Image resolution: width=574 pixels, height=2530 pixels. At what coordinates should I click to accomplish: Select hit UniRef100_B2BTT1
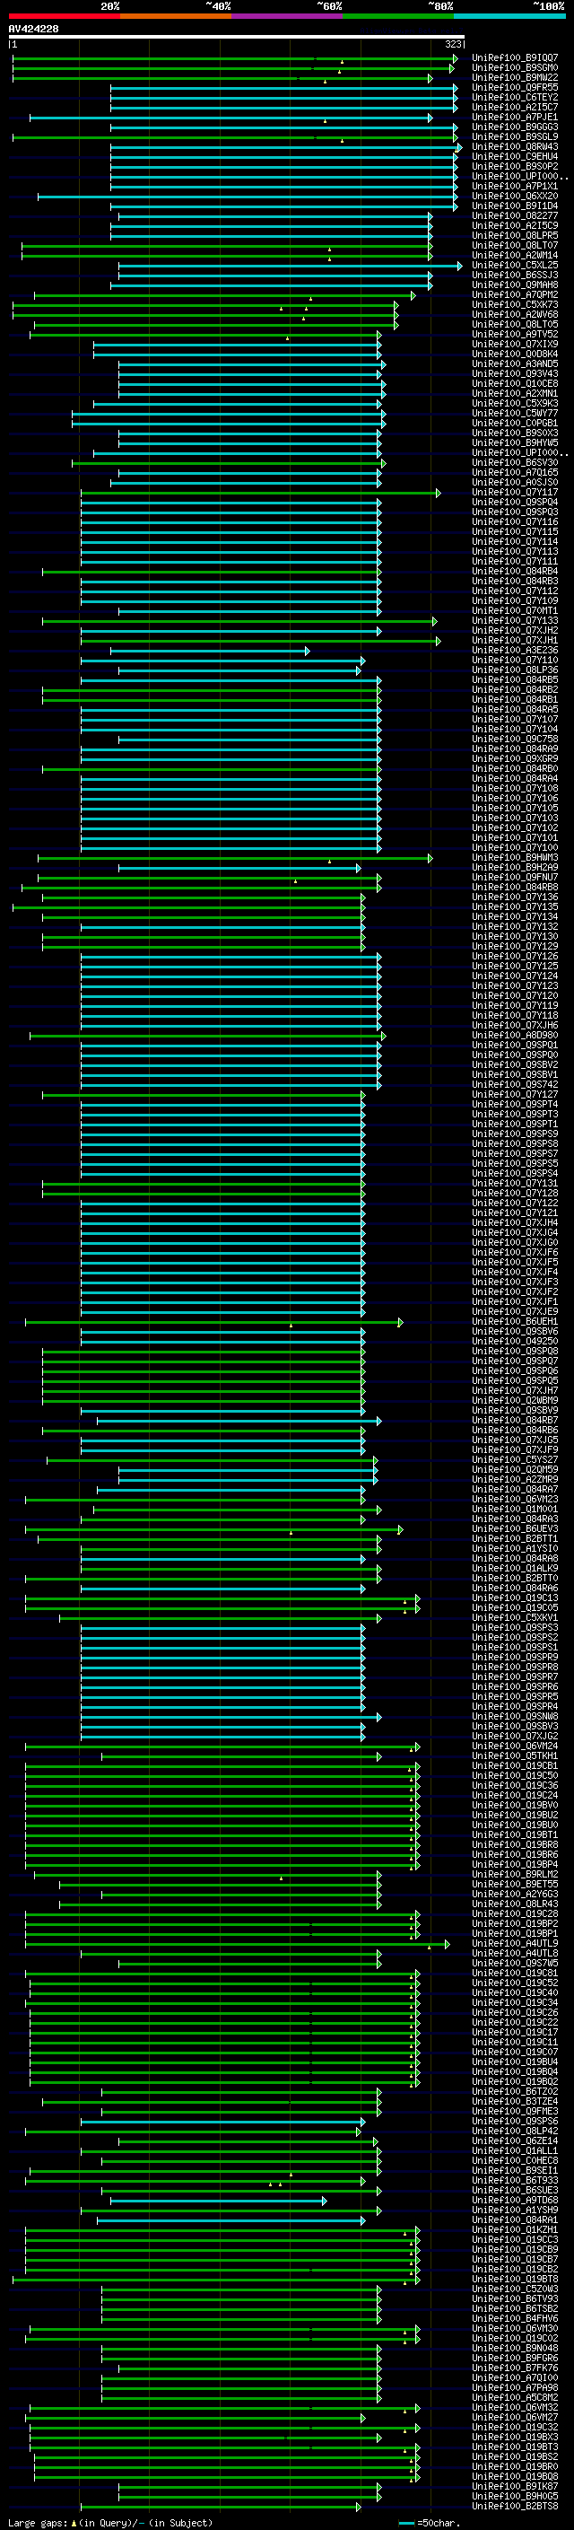(x=515, y=1539)
